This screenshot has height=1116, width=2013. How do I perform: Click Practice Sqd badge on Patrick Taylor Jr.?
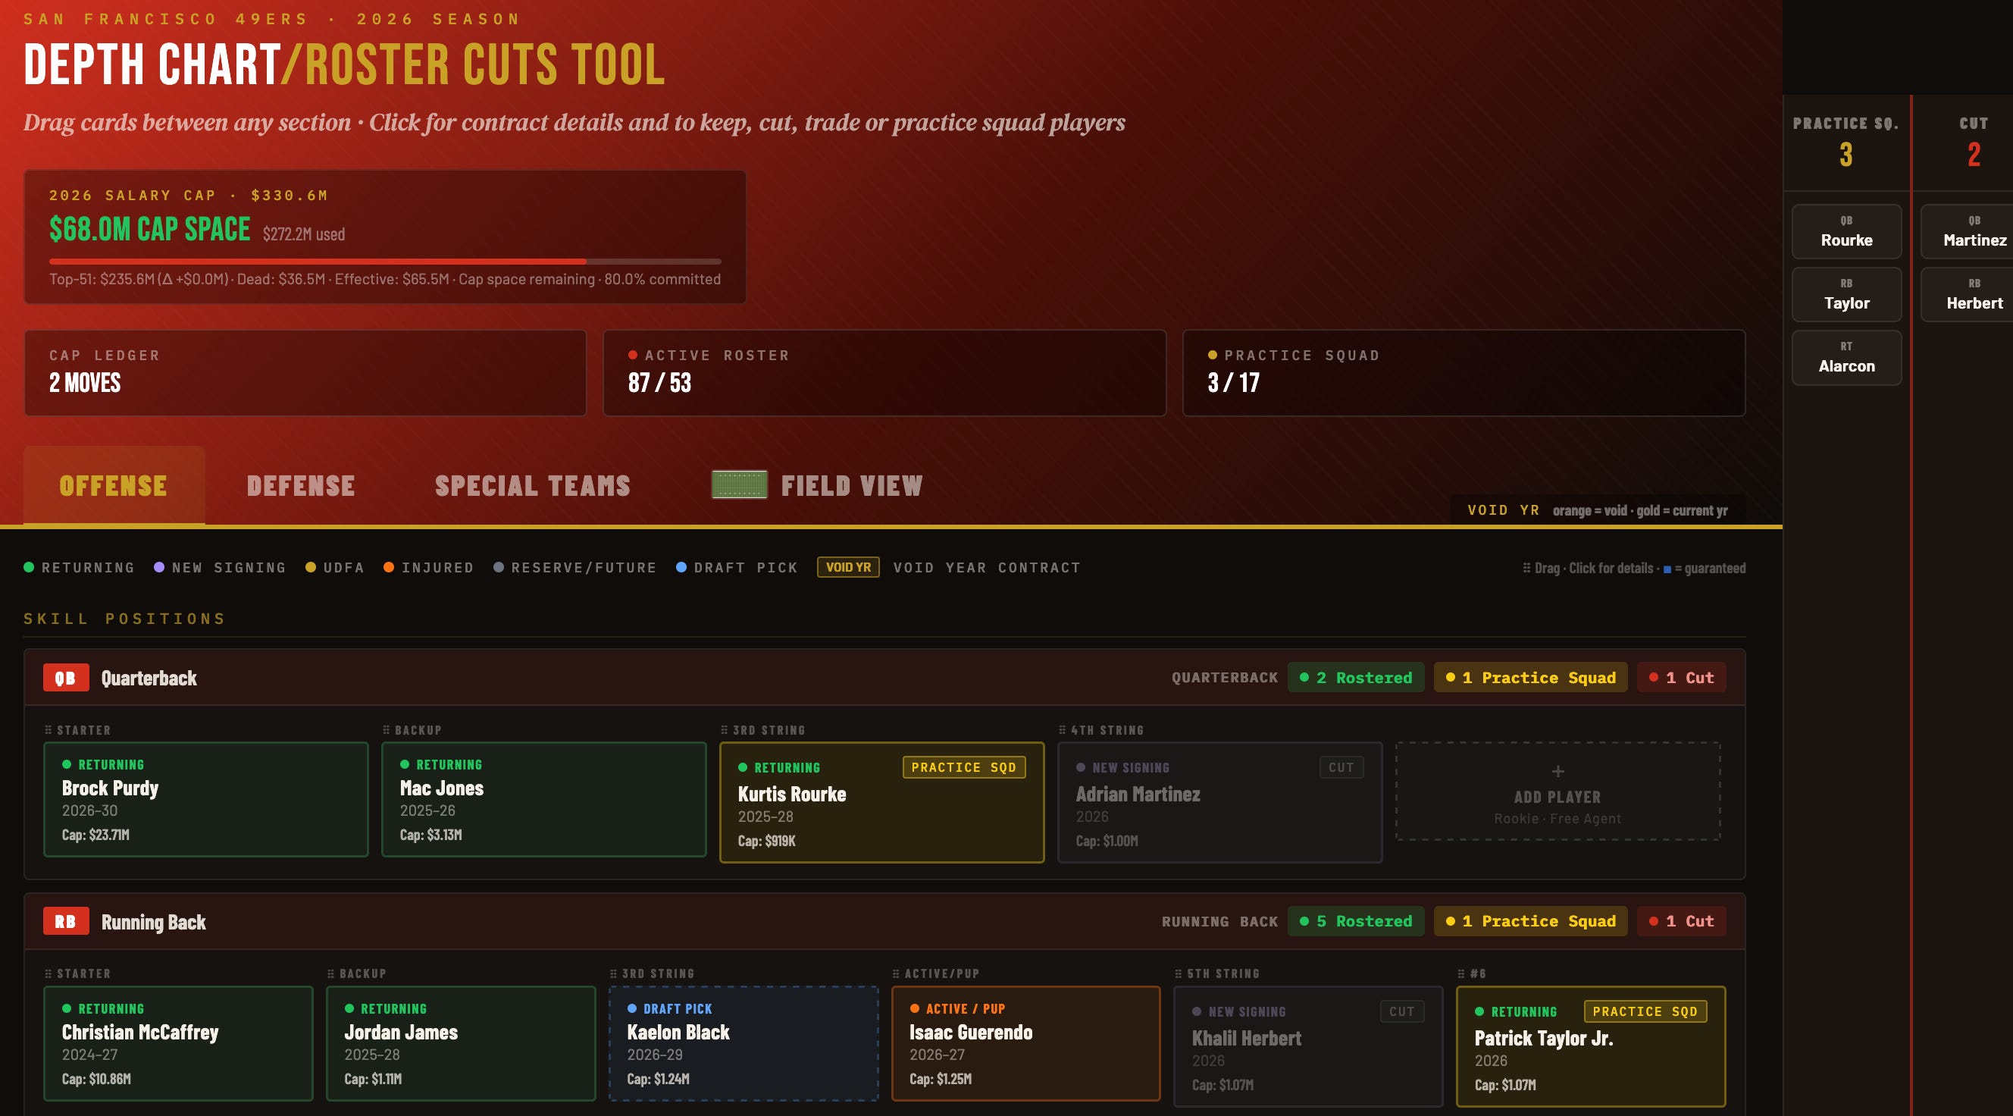[x=1645, y=1011]
